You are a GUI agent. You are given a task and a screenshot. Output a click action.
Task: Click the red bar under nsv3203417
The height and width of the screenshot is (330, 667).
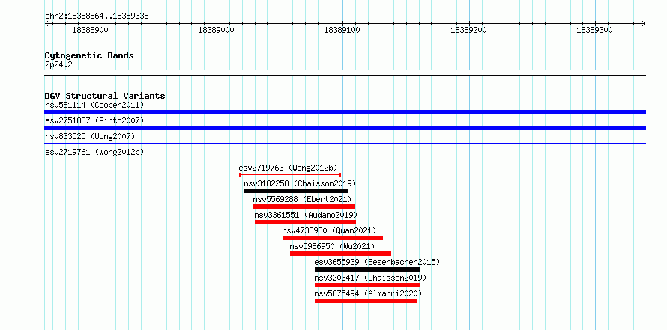click(367, 285)
